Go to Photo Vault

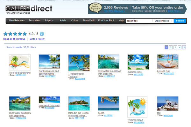88,20
